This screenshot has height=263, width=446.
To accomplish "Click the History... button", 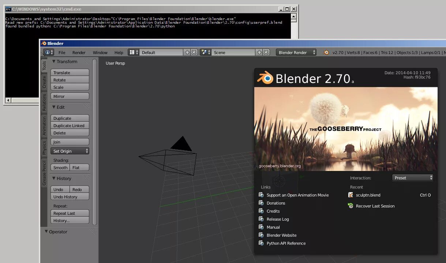I will 70,220.
